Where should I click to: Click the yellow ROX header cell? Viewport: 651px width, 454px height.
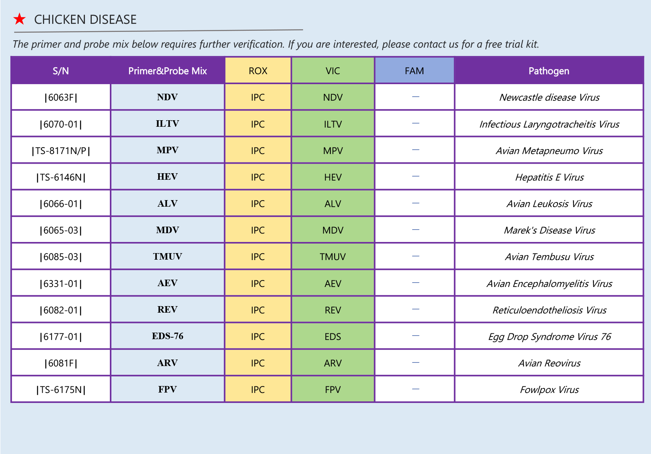pyautogui.click(x=258, y=71)
